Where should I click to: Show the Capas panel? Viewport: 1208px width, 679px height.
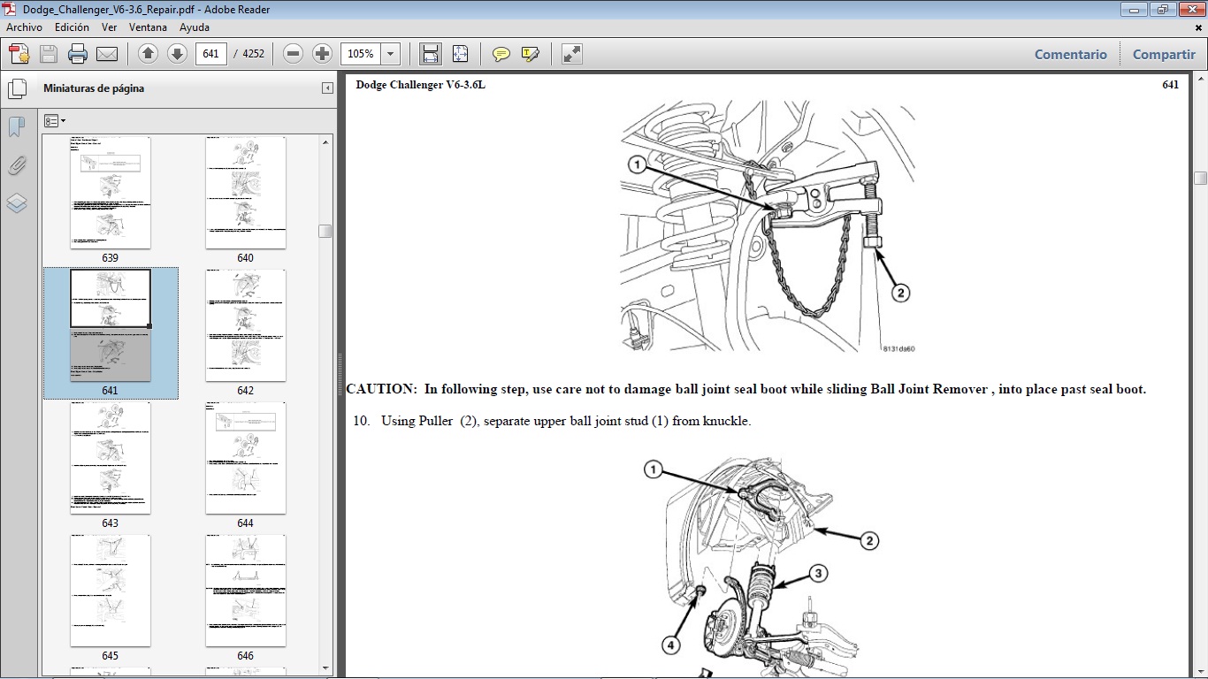pyautogui.click(x=15, y=202)
